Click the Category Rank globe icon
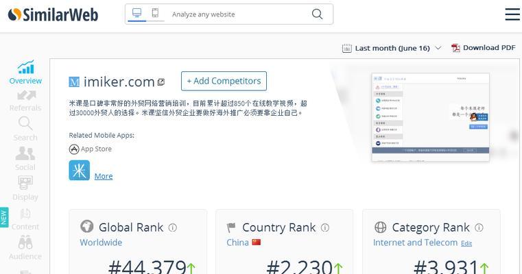The width and height of the screenshot is (522, 274). 381,227
